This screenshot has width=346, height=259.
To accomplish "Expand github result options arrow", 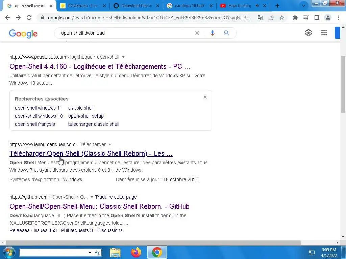I will tap(92, 197).
